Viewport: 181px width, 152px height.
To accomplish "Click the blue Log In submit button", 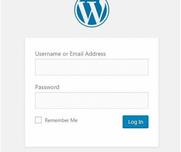I will click(135, 122).
